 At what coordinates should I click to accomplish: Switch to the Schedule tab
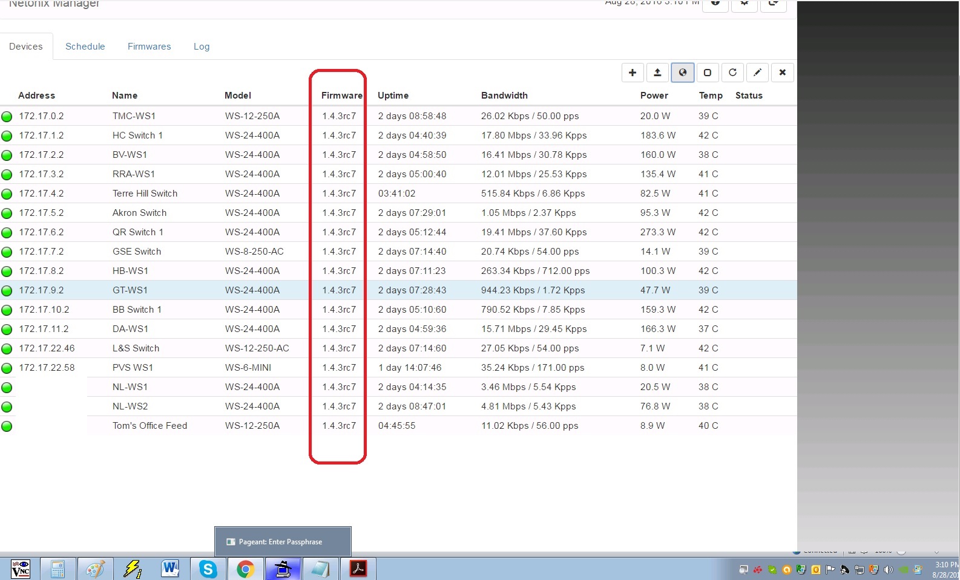(85, 47)
